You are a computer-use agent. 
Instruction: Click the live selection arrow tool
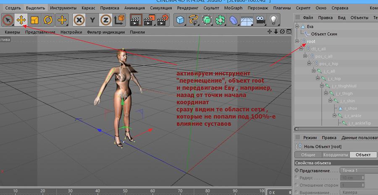7,20
